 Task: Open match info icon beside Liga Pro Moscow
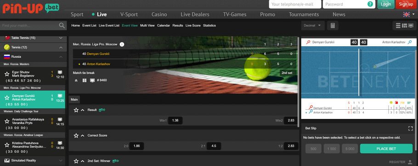click(x=122, y=44)
